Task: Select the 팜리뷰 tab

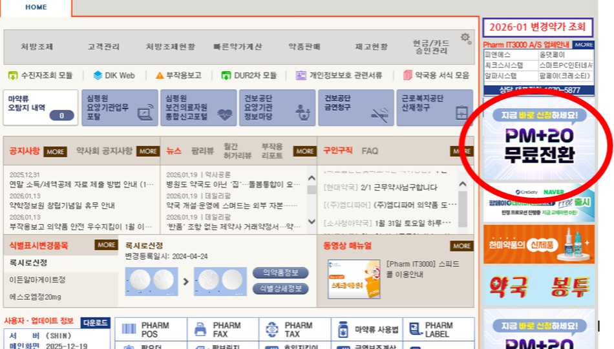Action: [x=202, y=151]
